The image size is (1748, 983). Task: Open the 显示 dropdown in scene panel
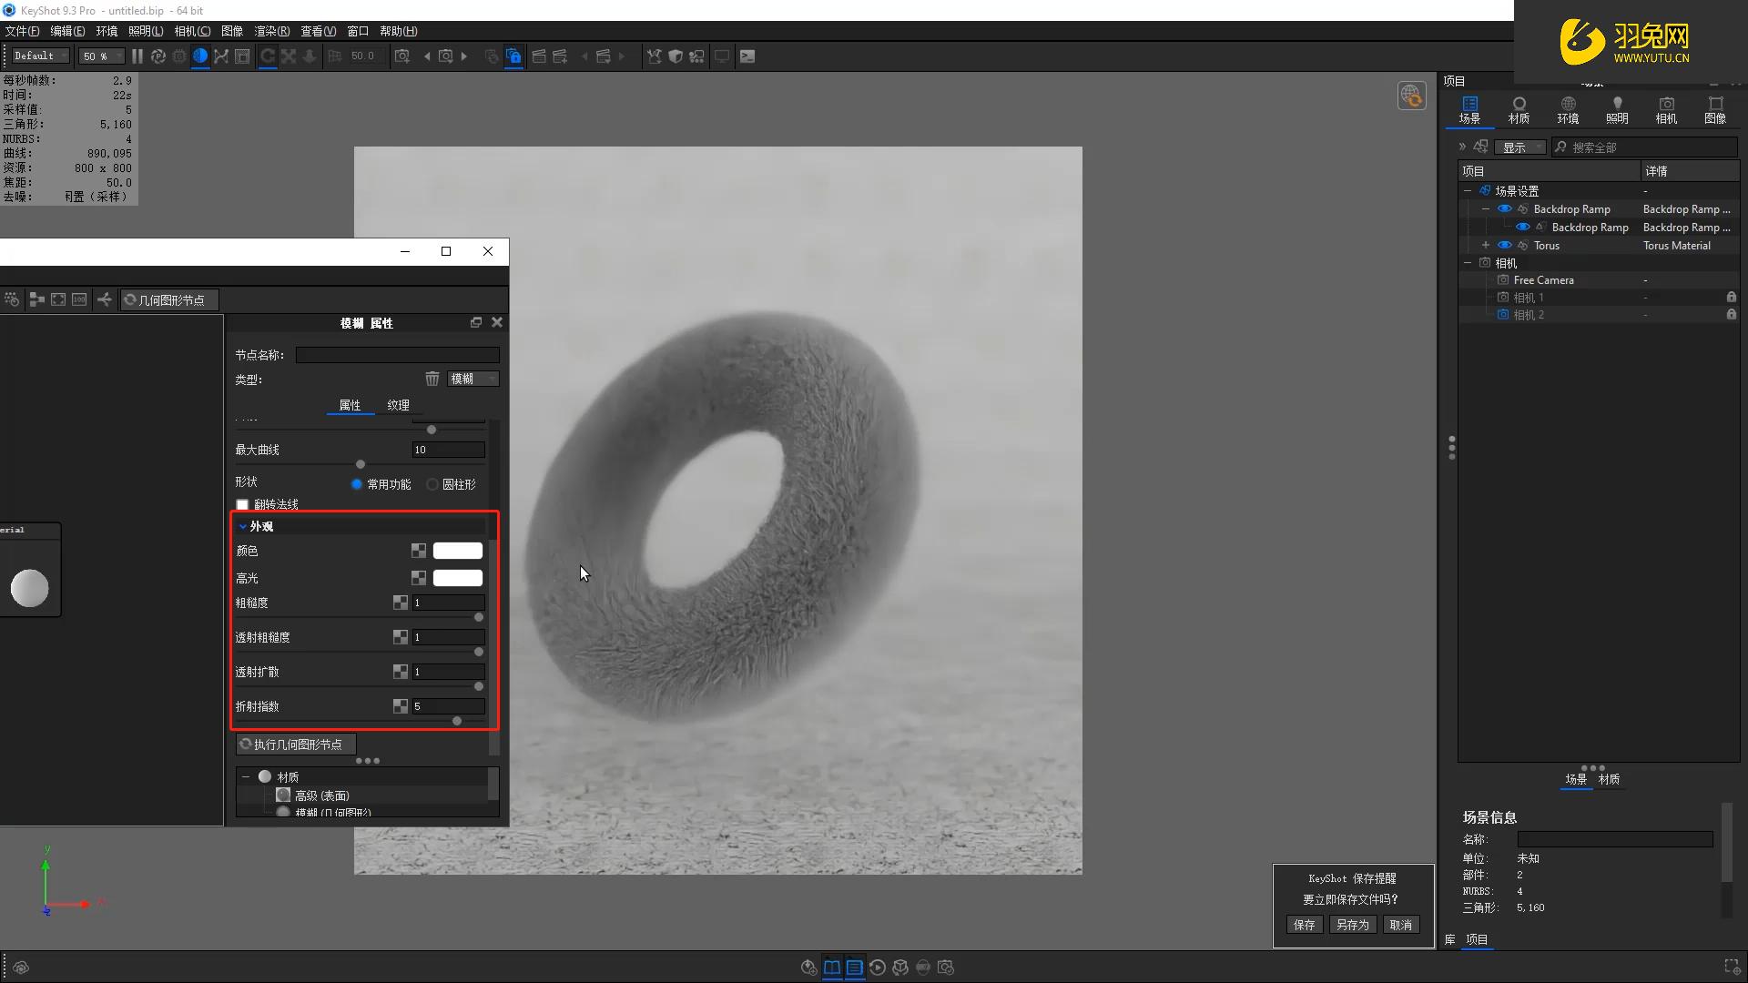[1520, 147]
